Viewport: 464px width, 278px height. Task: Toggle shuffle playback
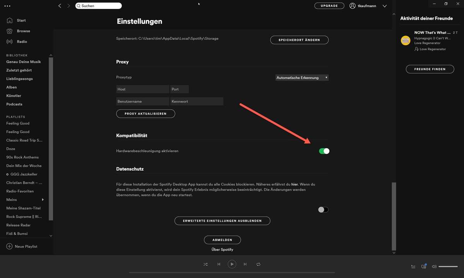205,264
